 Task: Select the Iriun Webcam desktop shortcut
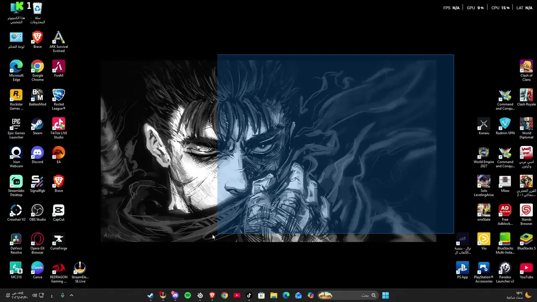(16, 157)
